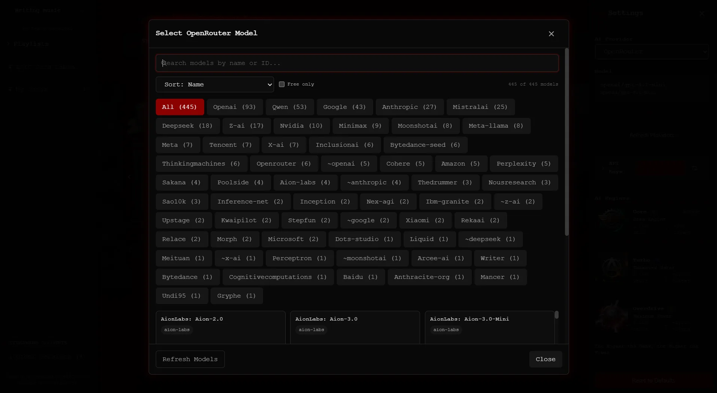Click the Refresh Models button
This screenshot has width=717, height=393.
[190, 359]
